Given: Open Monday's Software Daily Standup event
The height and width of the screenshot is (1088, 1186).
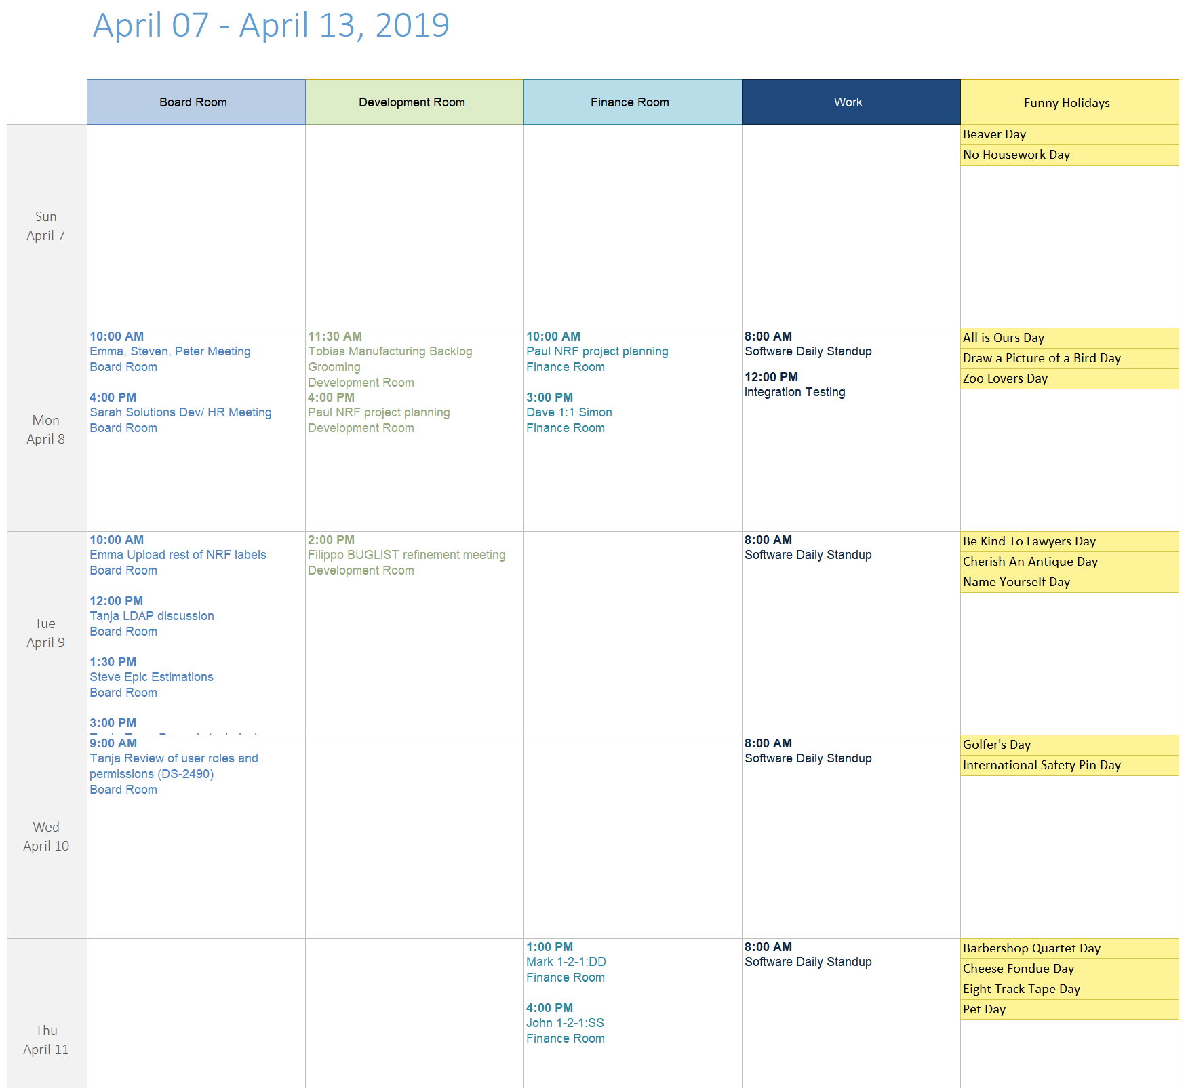Looking at the screenshot, I should 808,344.
